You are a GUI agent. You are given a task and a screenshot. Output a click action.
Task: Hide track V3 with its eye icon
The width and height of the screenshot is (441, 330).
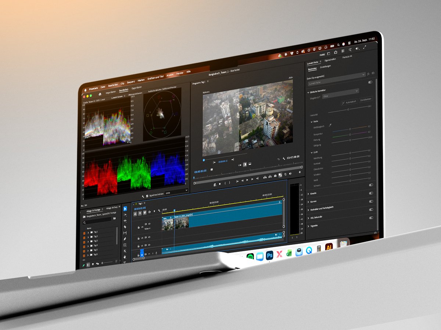[x=149, y=237]
